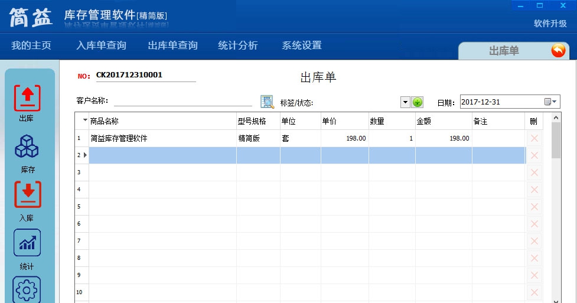Viewport: 577px width, 303px height.
Task: Click the customer search magnifier icon
Action: (267, 102)
